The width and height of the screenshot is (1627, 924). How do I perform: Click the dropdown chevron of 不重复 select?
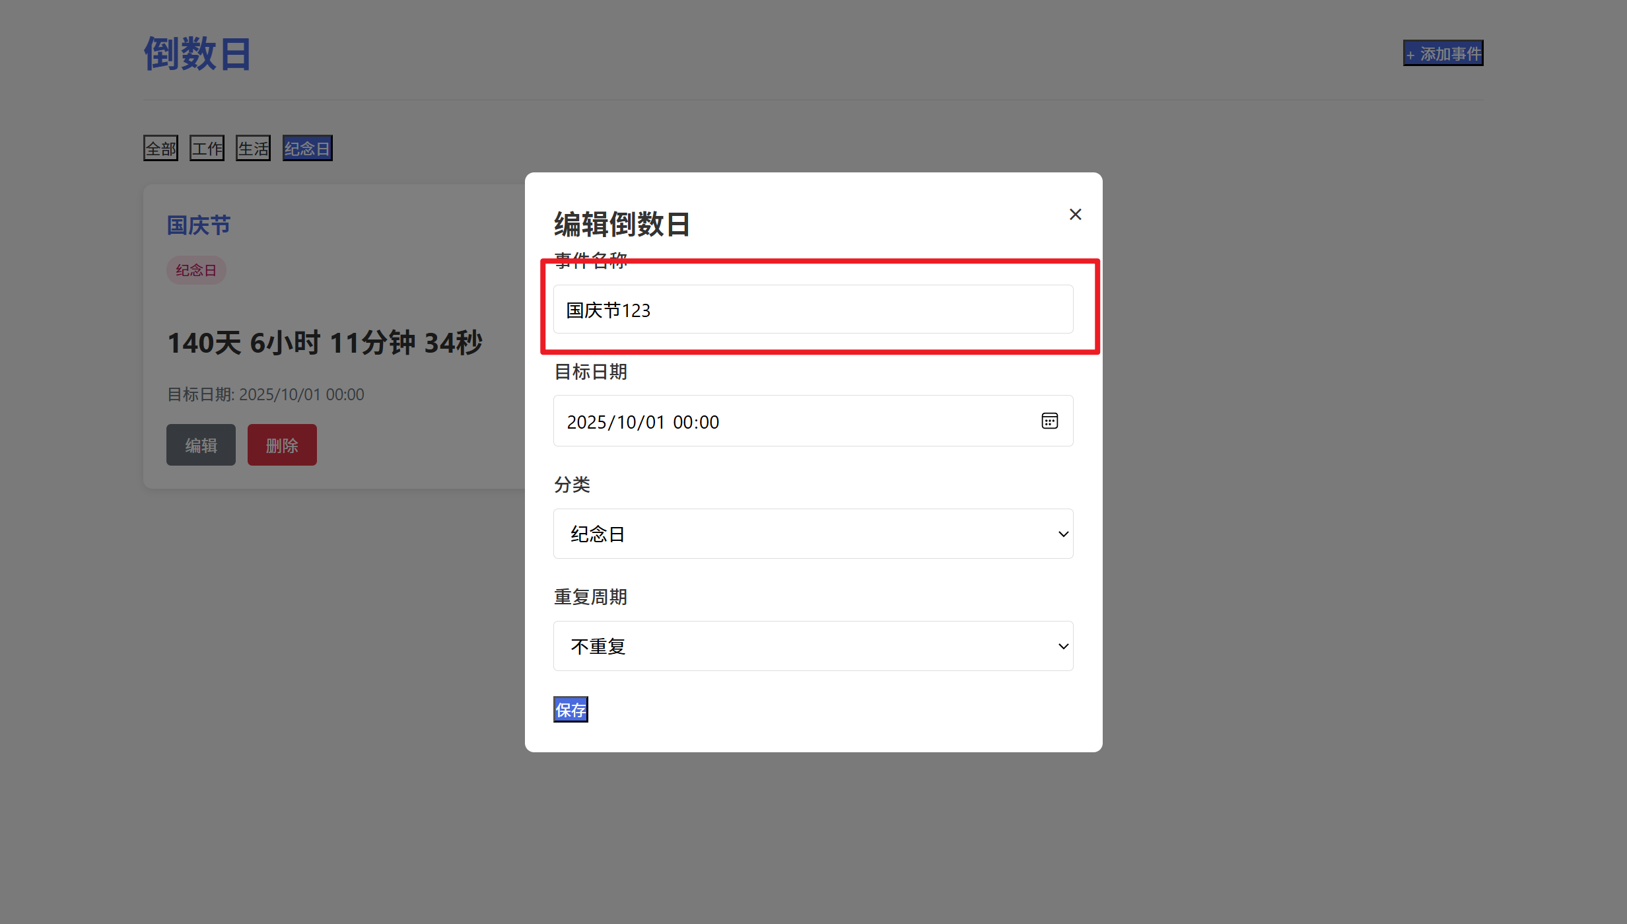[x=1063, y=646]
